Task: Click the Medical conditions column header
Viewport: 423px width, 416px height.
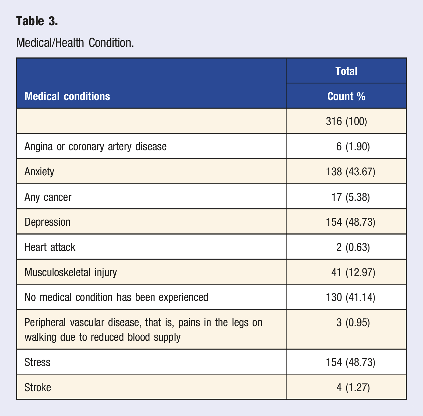Action: click(x=67, y=96)
